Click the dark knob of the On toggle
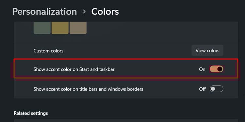Screen dimensions: 245x122 click(220, 69)
